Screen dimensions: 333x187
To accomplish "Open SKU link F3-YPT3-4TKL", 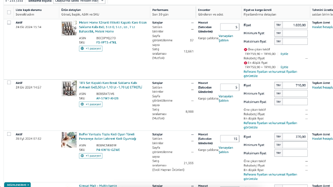I will pyautogui.click(x=106, y=42).
